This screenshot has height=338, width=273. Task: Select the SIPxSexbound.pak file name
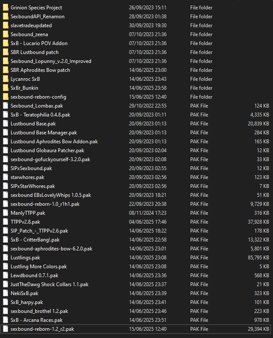tap(31, 168)
